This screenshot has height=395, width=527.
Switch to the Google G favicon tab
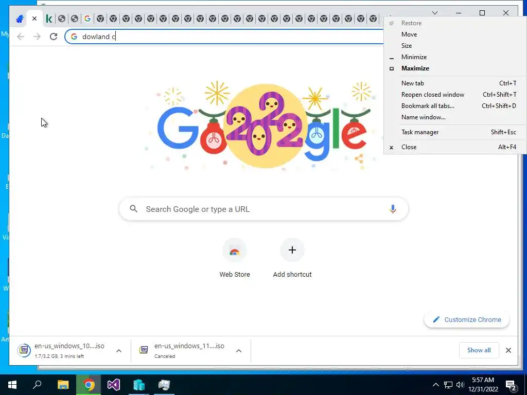(87, 19)
